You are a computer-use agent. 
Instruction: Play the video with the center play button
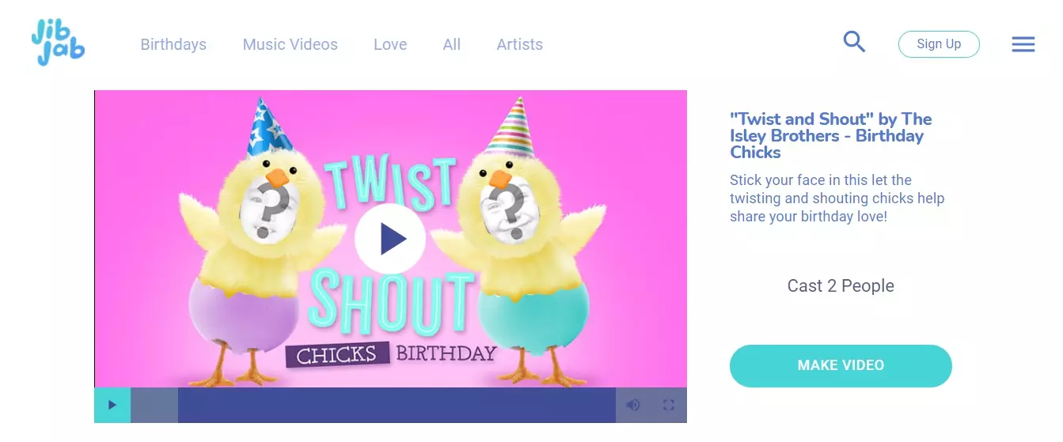[390, 239]
